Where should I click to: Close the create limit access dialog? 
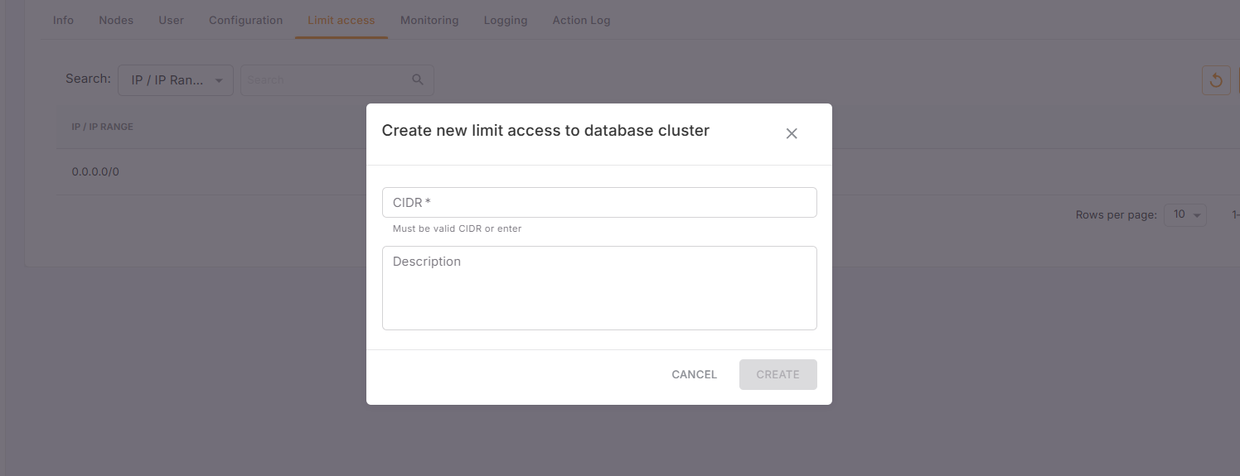click(792, 133)
